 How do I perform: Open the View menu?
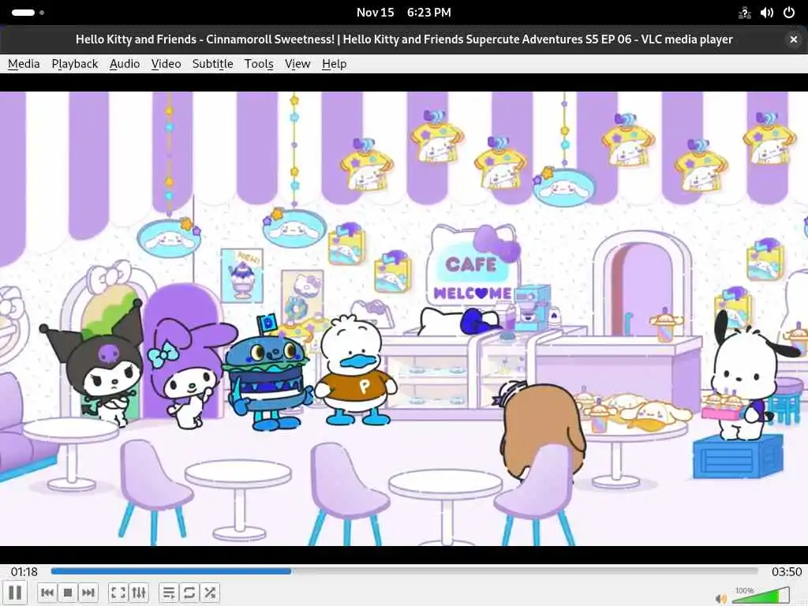pyautogui.click(x=297, y=64)
